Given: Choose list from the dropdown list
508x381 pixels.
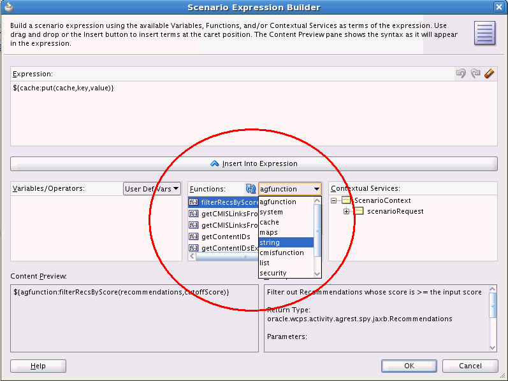Looking at the screenshot, I should coord(286,263).
